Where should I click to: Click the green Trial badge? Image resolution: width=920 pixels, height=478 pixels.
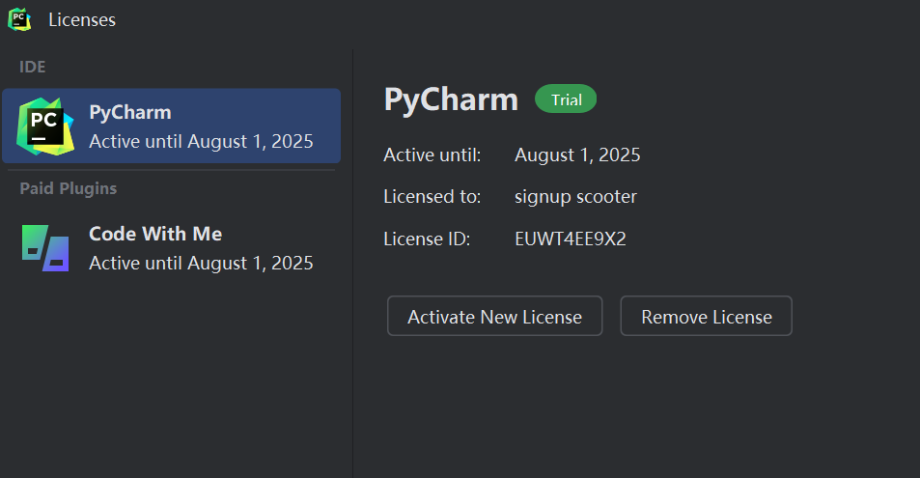click(566, 99)
